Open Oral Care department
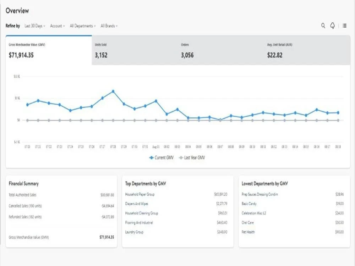Screen dimensions: 355x266 248,223
